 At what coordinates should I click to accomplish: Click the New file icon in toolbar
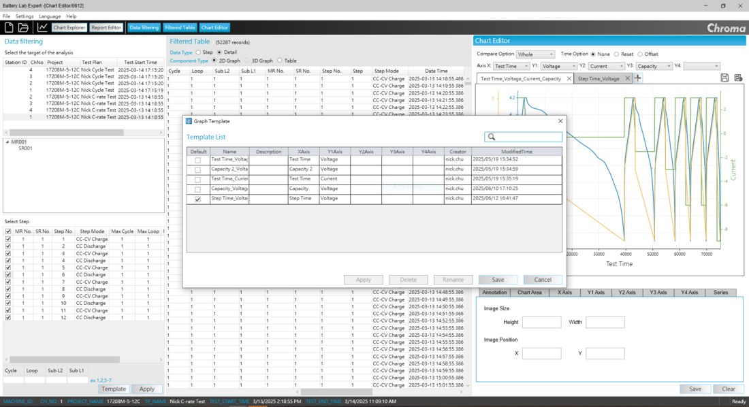pos(9,27)
